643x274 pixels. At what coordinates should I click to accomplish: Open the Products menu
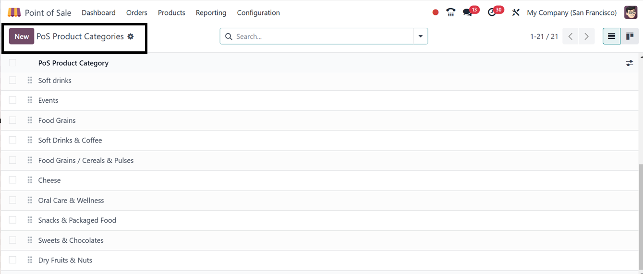coord(171,12)
